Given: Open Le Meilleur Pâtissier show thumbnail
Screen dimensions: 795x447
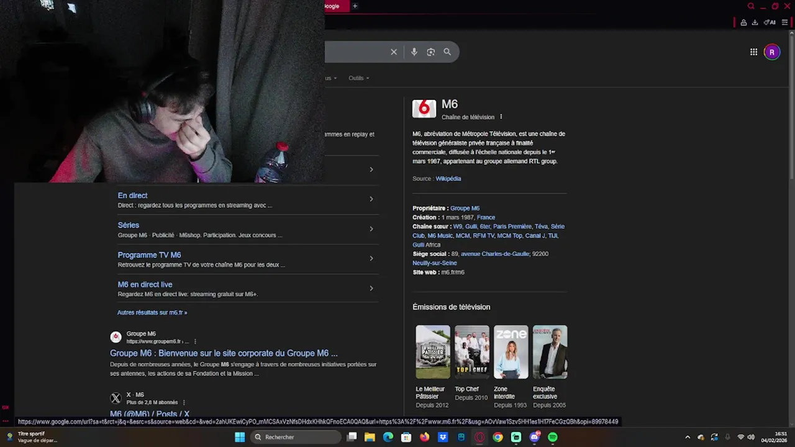Looking at the screenshot, I should [433, 352].
